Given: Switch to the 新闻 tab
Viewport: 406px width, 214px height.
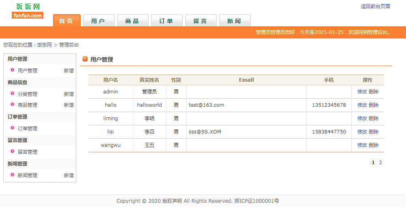Looking at the screenshot, I should point(235,20).
